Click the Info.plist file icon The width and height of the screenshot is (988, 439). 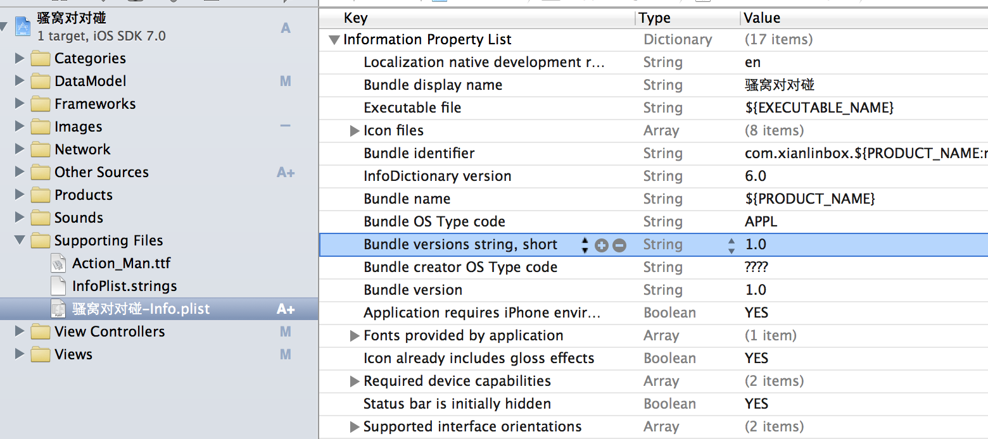click(x=58, y=309)
